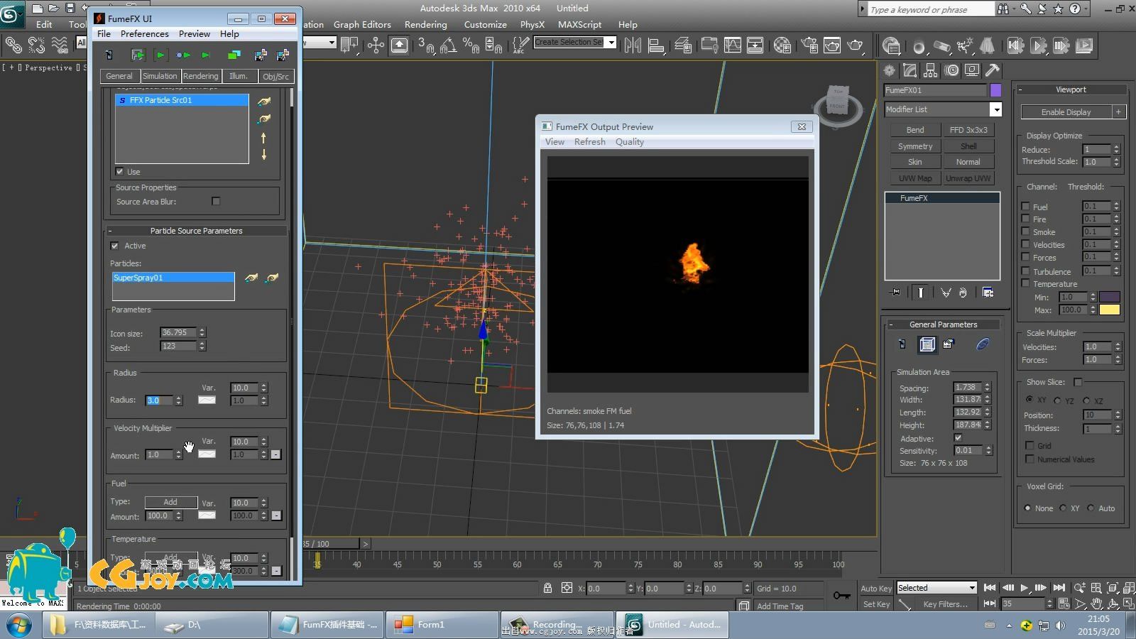Move source down with down arrow icon
Screen dimensions: 1136x639
(264, 154)
